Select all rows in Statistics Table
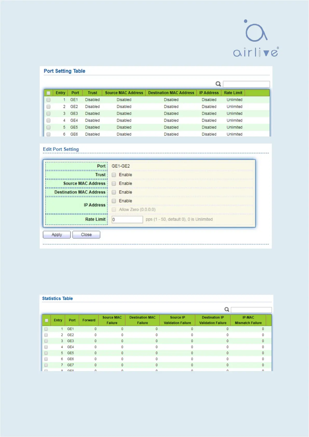The image size is (309, 437). coord(46,320)
